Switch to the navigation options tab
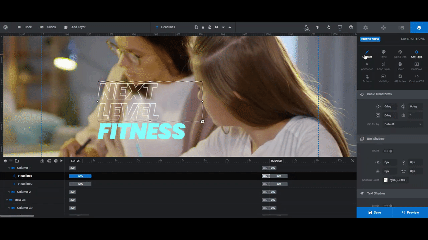Viewport: 428px width, 240px height. tap(384, 28)
